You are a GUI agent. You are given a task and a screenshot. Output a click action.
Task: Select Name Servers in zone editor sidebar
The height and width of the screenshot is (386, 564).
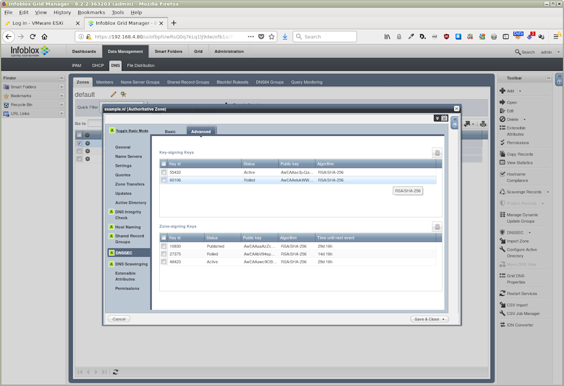coord(128,157)
